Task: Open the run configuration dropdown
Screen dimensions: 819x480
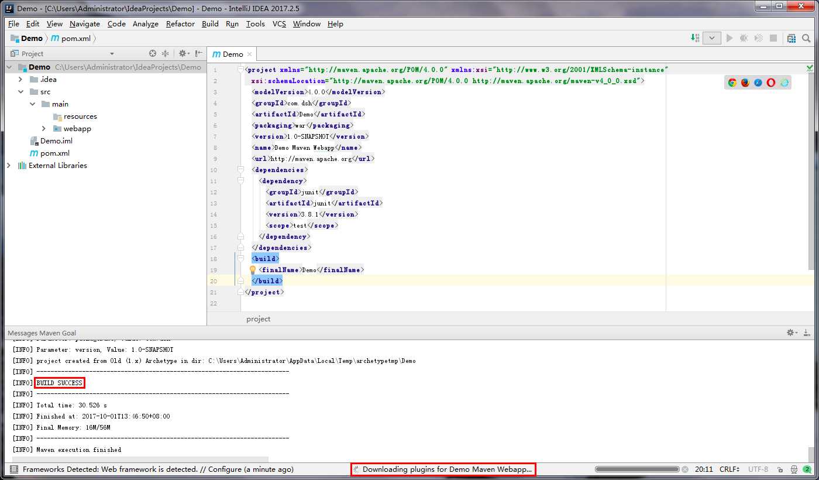Action: tap(712, 38)
